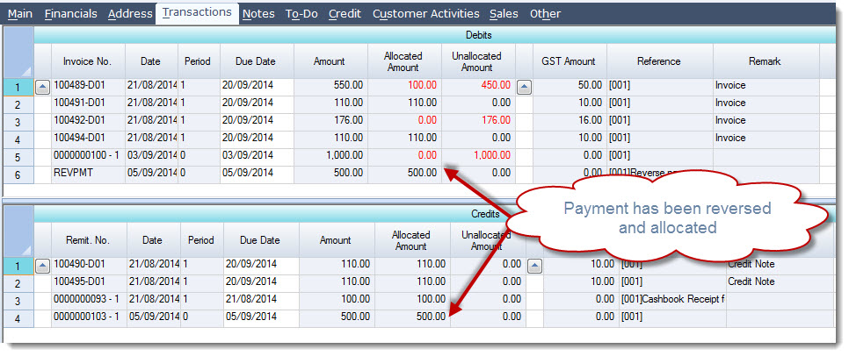Click Debits table select-all corner
This screenshot has height=356, width=849.
pyautogui.click(x=18, y=53)
